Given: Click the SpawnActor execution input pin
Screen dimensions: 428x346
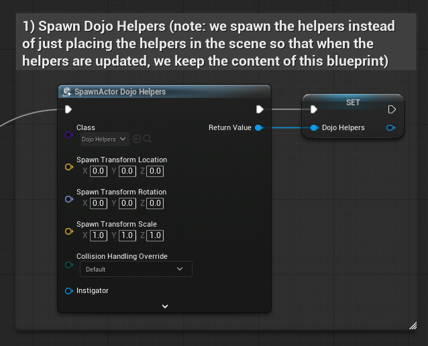Looking at the screenshot, I should pos(68,109).
